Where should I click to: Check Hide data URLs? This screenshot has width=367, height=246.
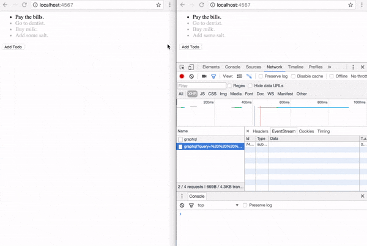click(x=250, y=85)
